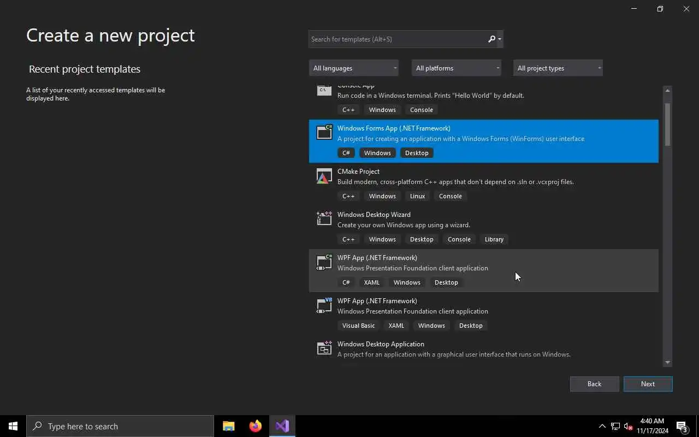Open the notification center icon
This screenshot has height=437, width=699.
682,426
